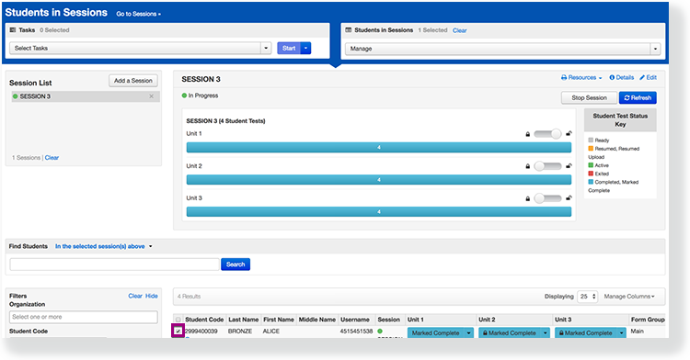
Task: Toggle the Unit 3 lock switch
Action: point(548,198)
